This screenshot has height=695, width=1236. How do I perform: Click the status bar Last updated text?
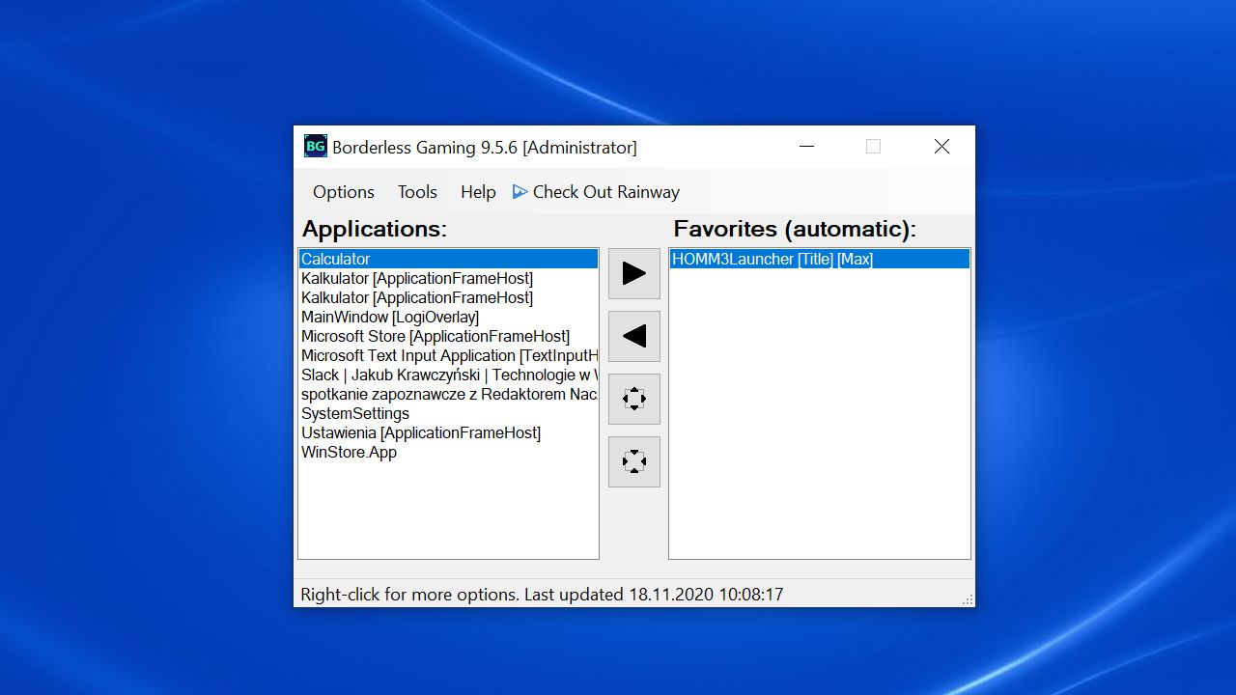(x=654, y=595)
